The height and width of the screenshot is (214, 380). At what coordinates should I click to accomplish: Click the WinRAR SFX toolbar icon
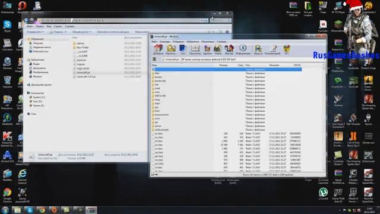coord(286,49)
